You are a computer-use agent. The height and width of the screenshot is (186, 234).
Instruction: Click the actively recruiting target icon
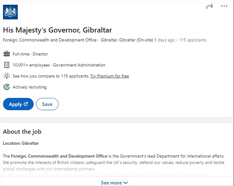[x=7, y=87]
